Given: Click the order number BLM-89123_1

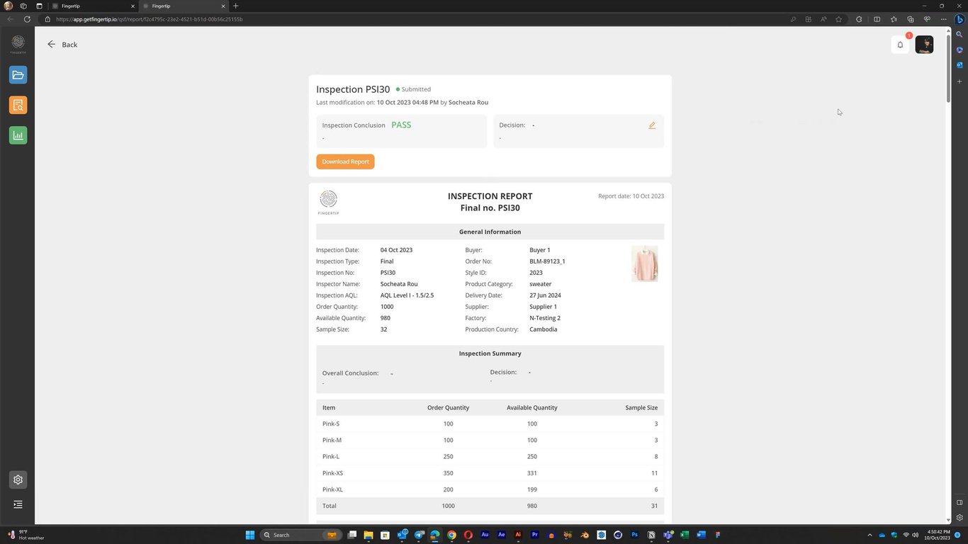Looking at the screenshot, I should point(547,261).
